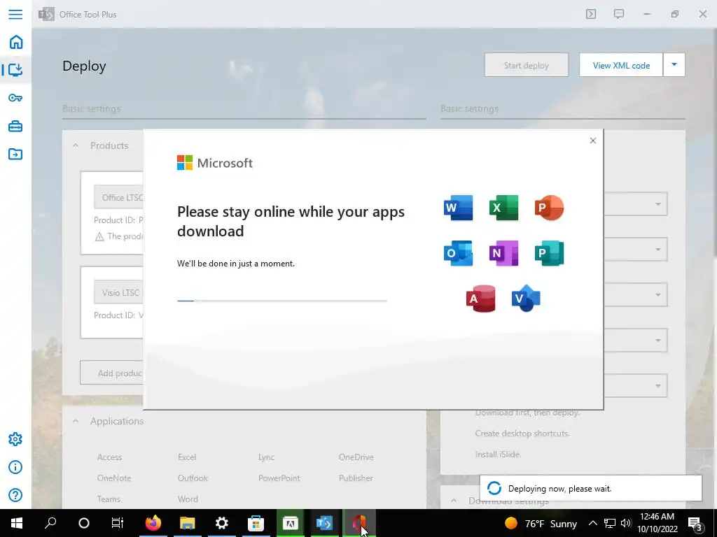
Task: Toggle Download first, then deploy option
Action: click(527, 413)
